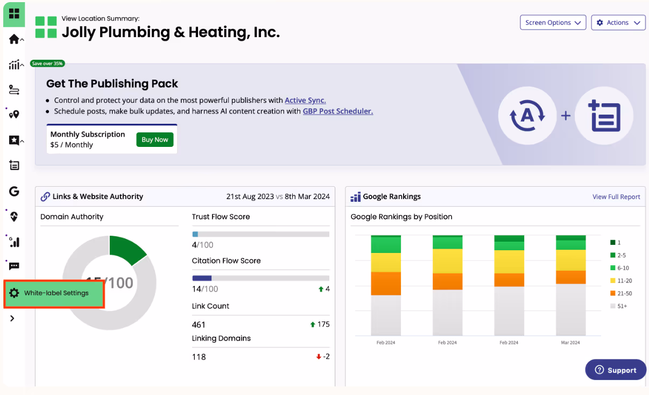Expand the star reviews submenu caret
The height and width of the screenshot is (395, 649).
22,141
